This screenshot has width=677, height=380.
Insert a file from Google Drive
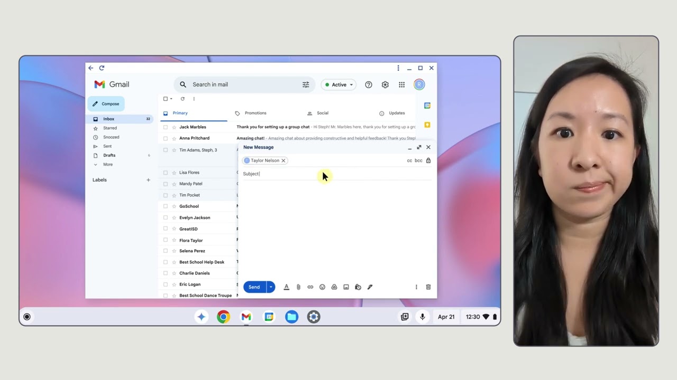tap(334, 287)
